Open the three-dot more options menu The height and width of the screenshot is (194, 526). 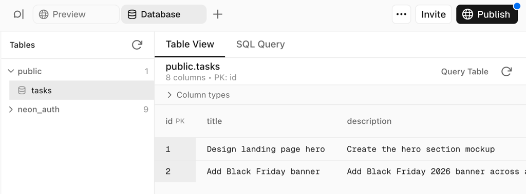coord(402,14)
